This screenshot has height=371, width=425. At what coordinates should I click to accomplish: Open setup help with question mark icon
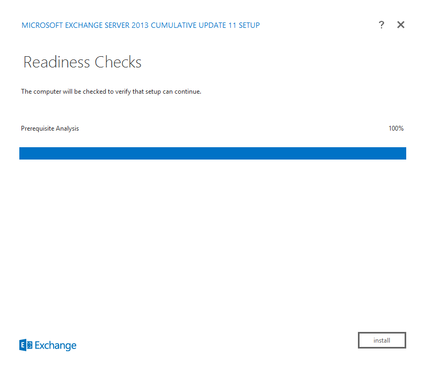coord(382,25)
